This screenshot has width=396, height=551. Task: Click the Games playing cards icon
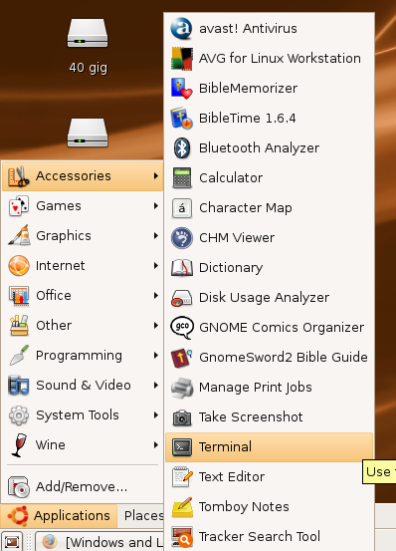click(19, 206)
